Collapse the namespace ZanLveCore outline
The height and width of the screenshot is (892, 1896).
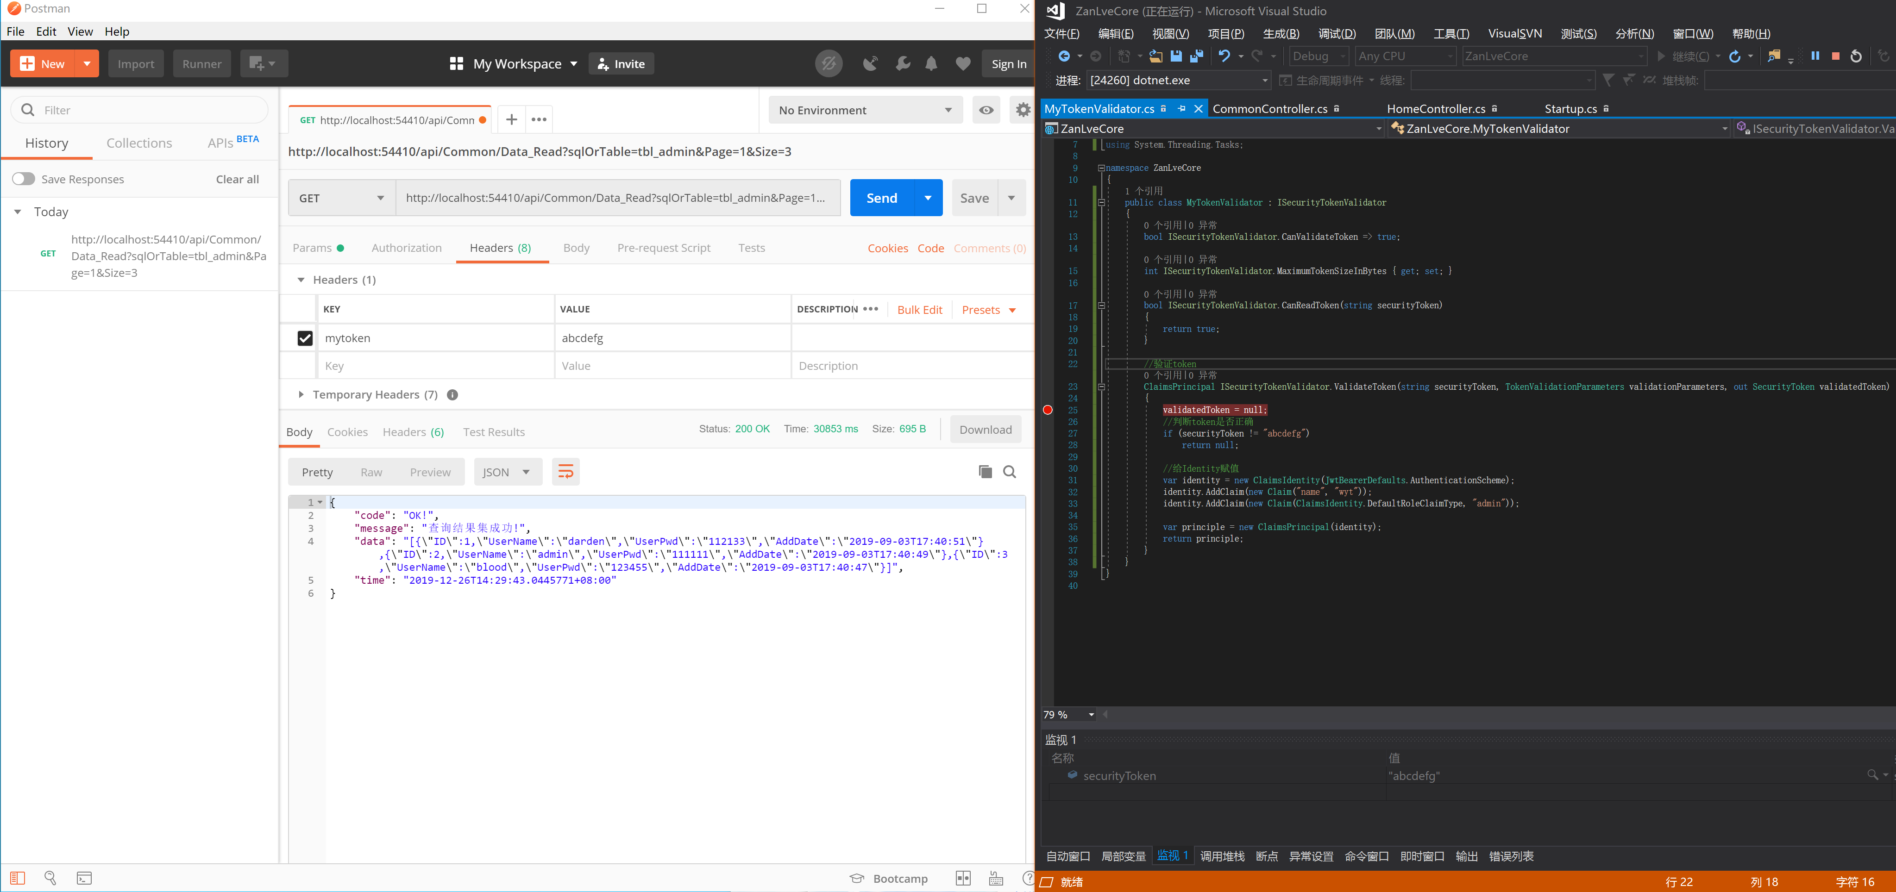tap(1101, 168)
